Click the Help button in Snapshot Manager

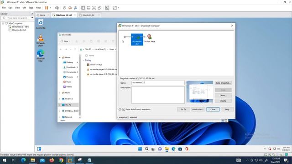tap(227, 109)
